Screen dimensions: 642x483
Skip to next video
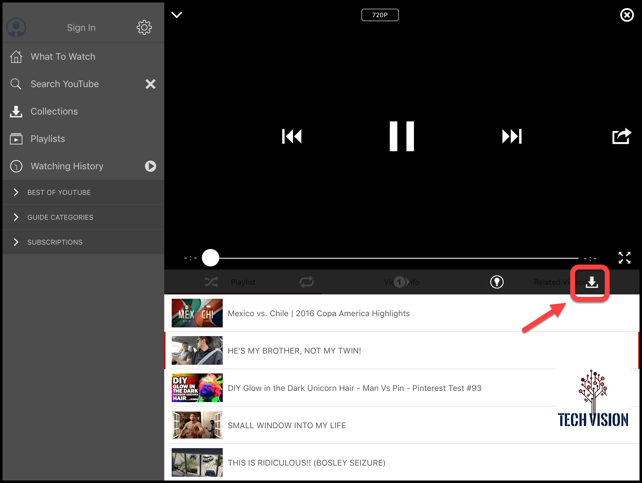click(512, 136)
